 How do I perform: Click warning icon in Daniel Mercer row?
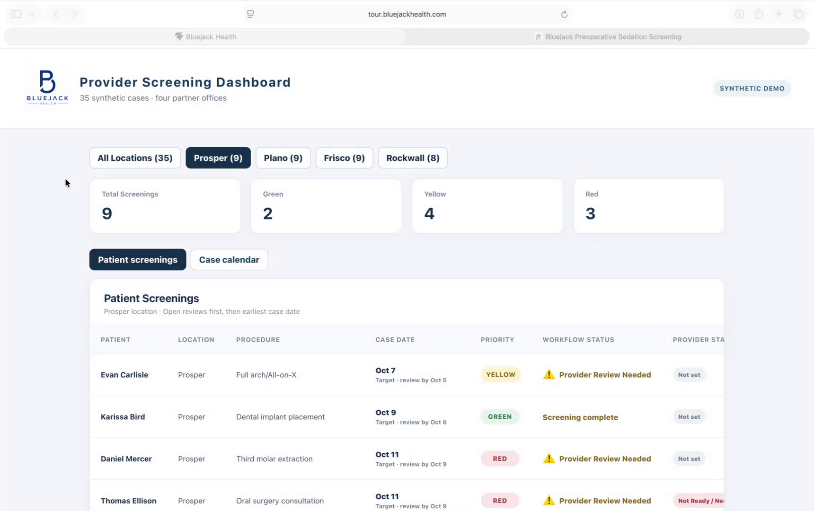(x=549, y=459)
